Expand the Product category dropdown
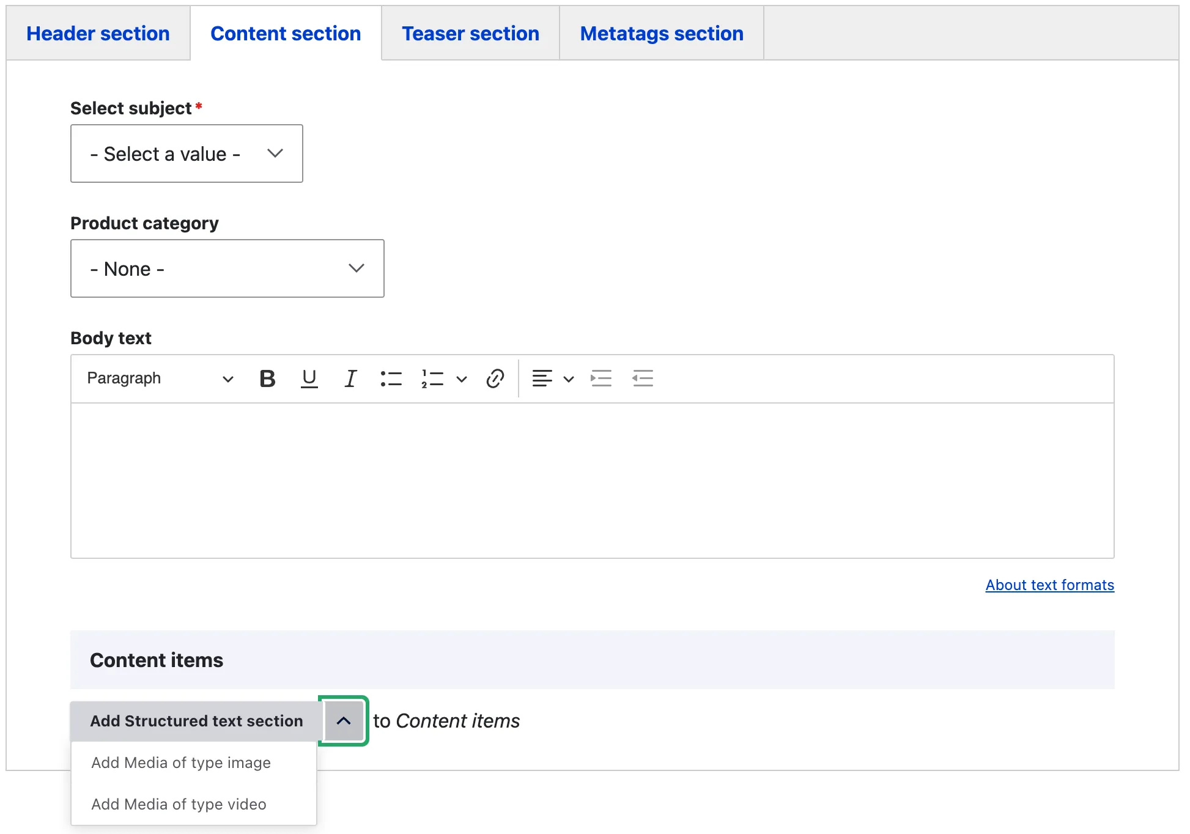Image resolution: width=1190 pixels, height=834 pixels. pos(227,268)
